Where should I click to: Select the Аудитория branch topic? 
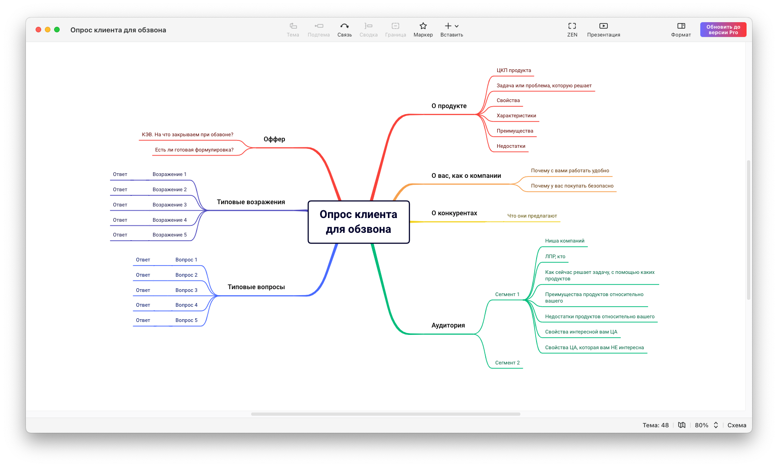(x=448, y=325)
